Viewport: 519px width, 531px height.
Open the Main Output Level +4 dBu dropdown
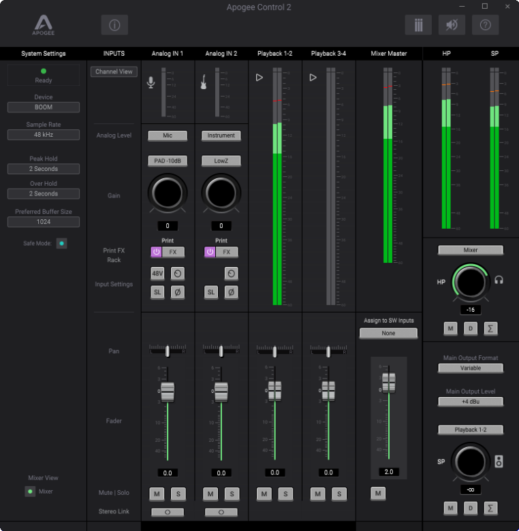point(471,402)
